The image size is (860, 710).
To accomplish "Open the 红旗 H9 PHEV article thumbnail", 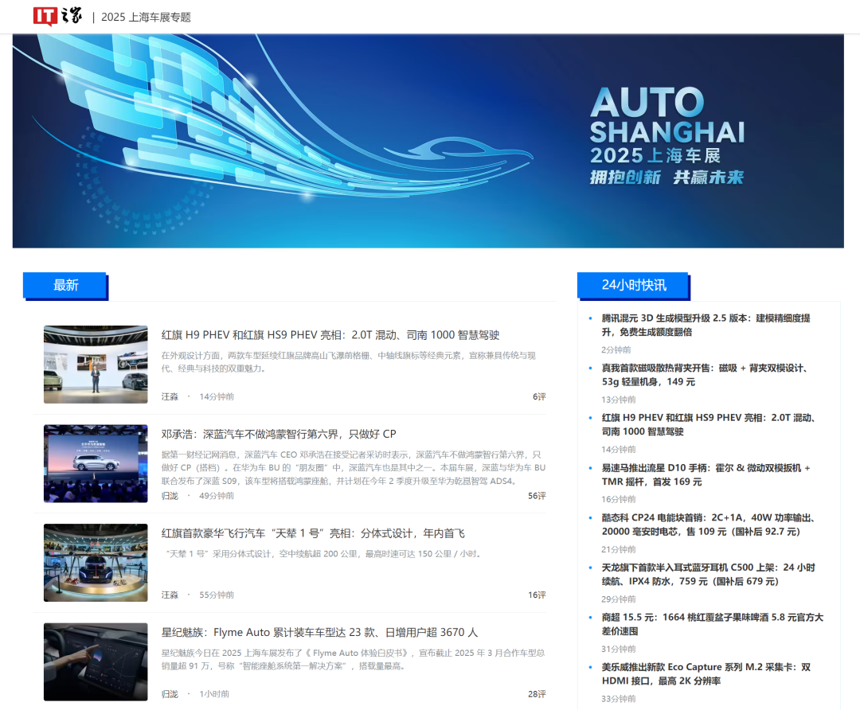I will pyautogui.click(x=96, y=365).
